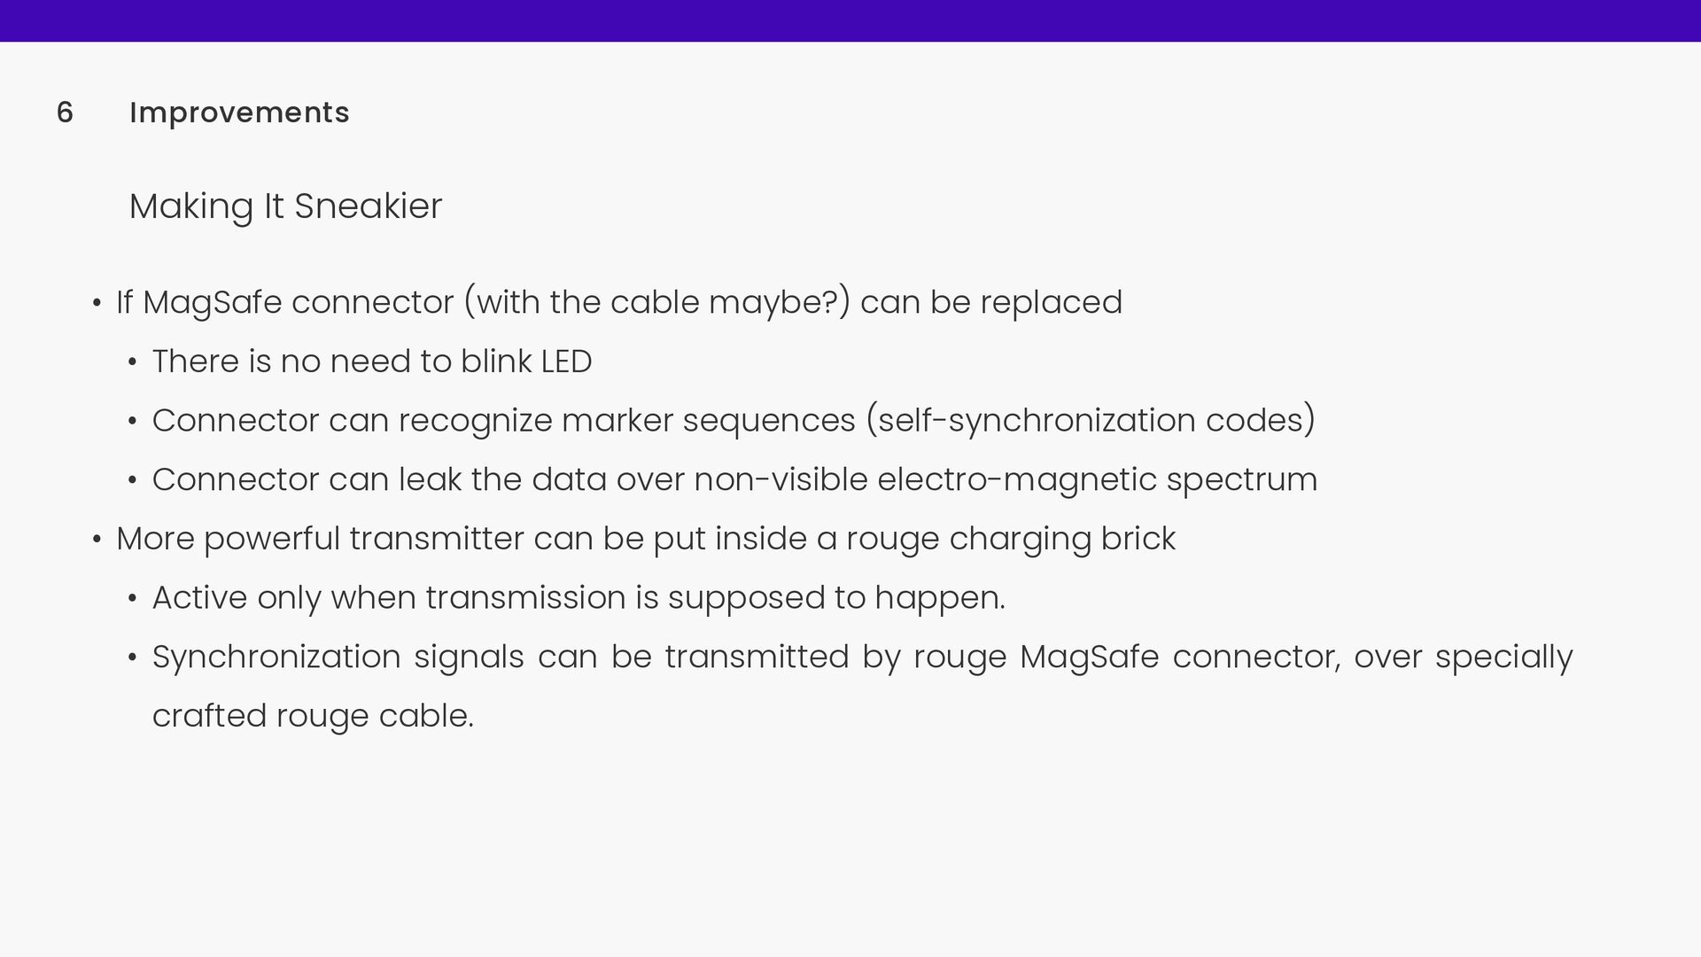
Task: Click the word spectrum ending the line
Action: [x=1242, y=480]
